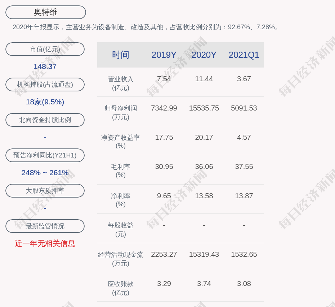Select net margin value 9.65
This screenshot has width=335, height=307.
click(164, 196)
